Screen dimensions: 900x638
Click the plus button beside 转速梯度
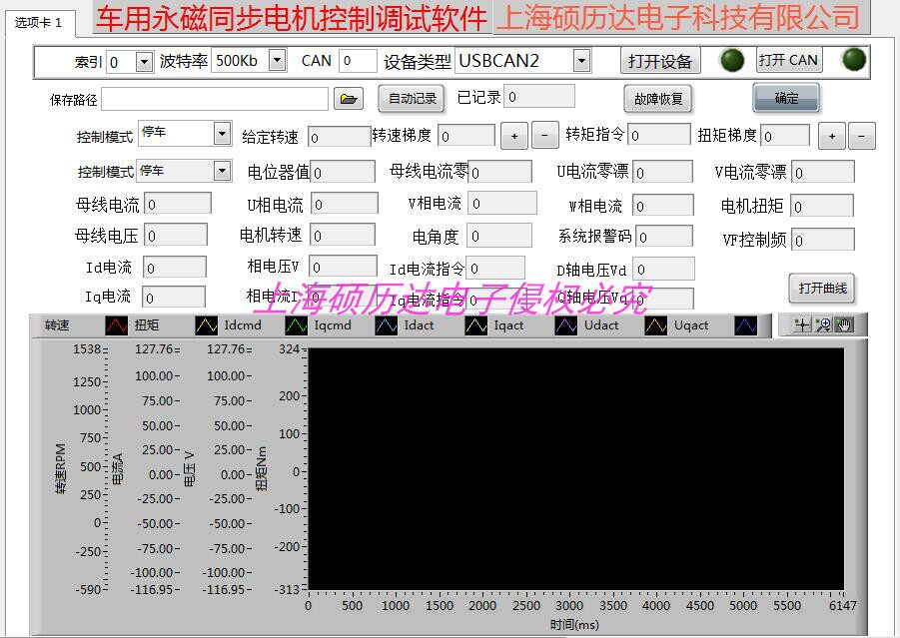click(514, 136)
